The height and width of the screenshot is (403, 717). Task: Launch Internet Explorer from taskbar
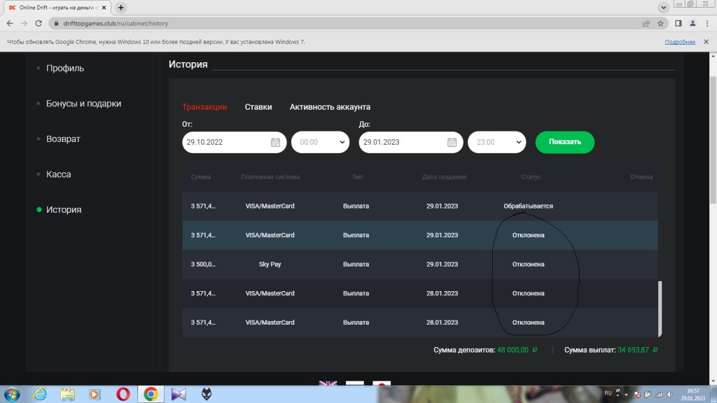tap(40, 394)
